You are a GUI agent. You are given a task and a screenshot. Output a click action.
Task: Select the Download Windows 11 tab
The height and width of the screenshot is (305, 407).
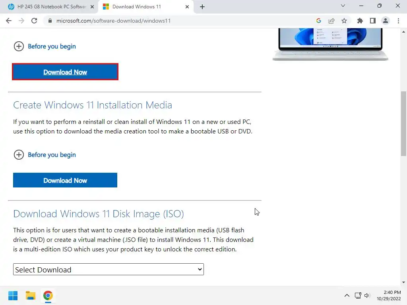(146, 7)
